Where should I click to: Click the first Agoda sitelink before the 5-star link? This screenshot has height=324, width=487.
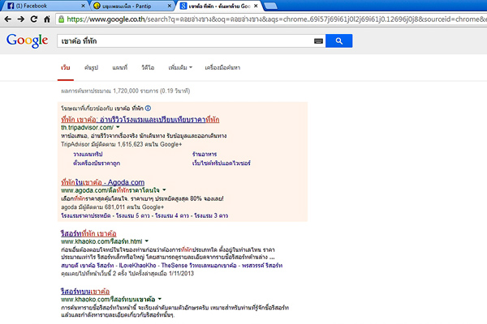tap(86, 215)
